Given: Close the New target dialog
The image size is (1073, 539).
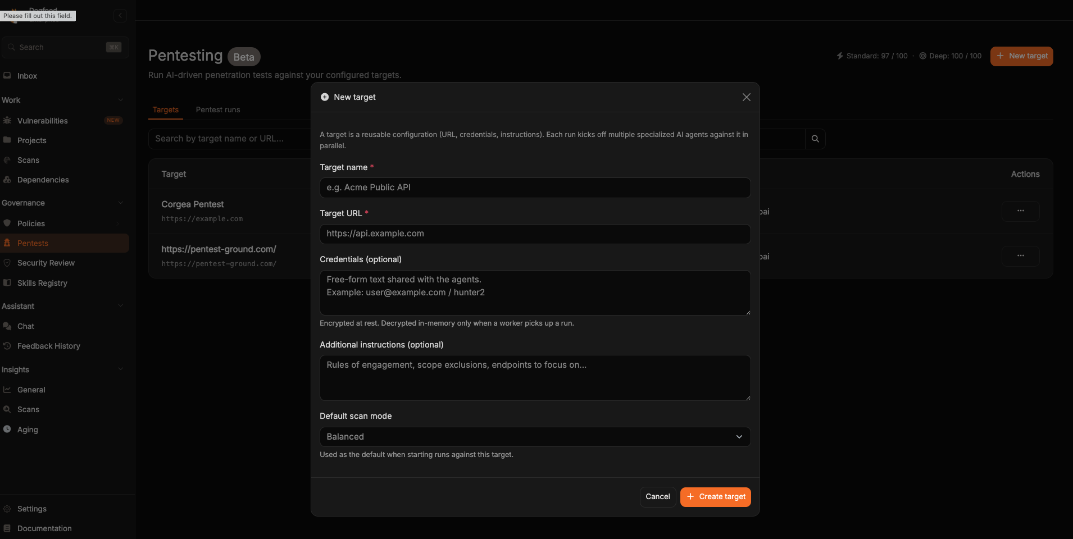Looking at the screenshot, I should (746, 97).
